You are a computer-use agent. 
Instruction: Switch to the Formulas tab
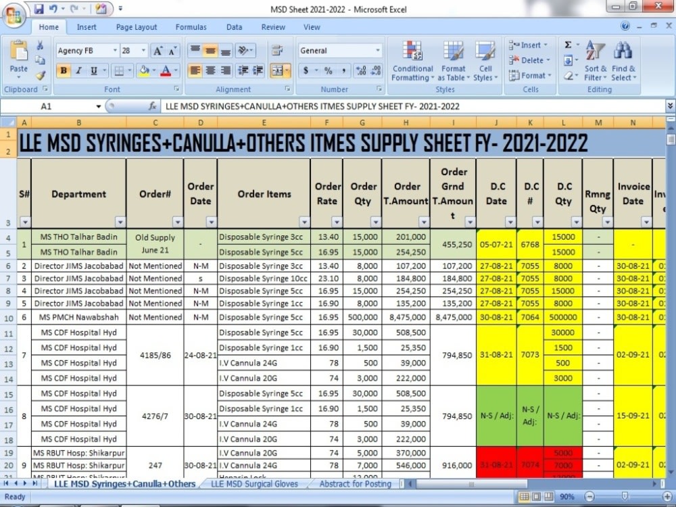(191, 27)
